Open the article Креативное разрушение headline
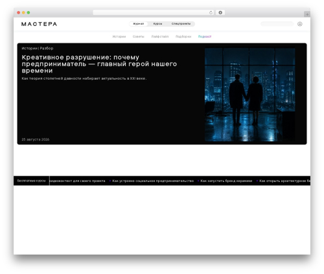This screenshot has height=274, width=324. (99, 64)
